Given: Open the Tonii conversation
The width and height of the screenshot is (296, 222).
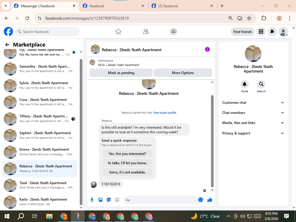Looking at the screenshot, I should [x=39, y=185].
